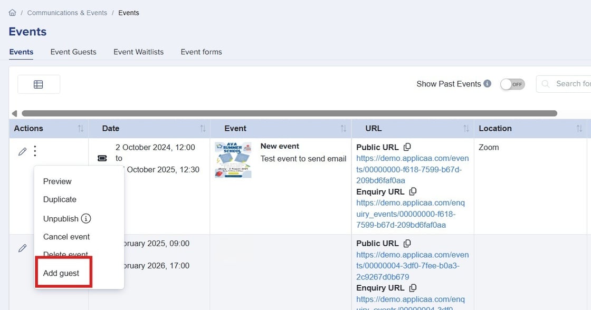Click the calendar icon next to event date
The width and height of the screenshot is (591, 310).
pyautogui.click(x=102, y=158)
